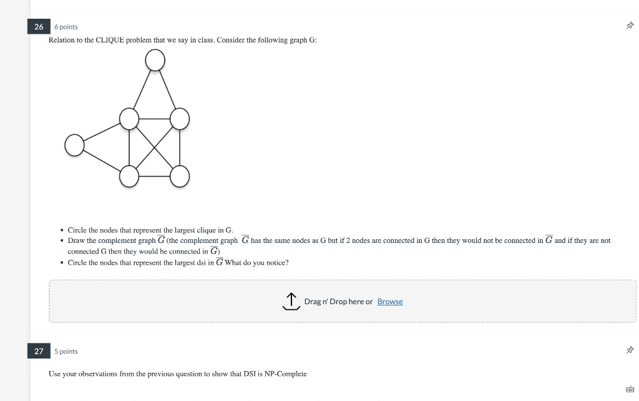Click the topmost node of graph G

[155, 61]
